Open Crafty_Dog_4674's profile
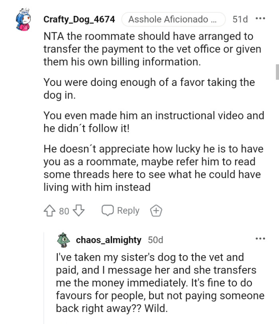 click(80, 18)
